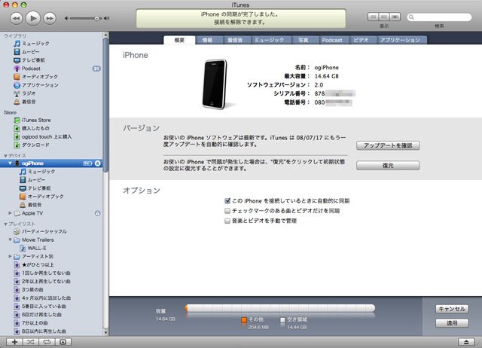Click the 復元 restore button
The height and width of the screenshot is (348, 482).
coord(388,166)
